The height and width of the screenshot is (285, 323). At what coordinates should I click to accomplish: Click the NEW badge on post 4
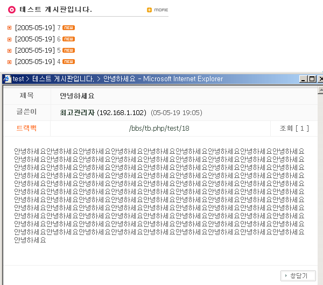pos(68,62)
